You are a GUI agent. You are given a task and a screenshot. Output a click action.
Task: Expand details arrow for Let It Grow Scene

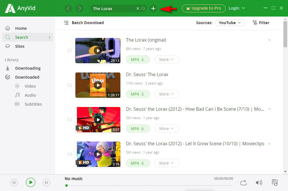pyautogui.click(x=269, y=144)
